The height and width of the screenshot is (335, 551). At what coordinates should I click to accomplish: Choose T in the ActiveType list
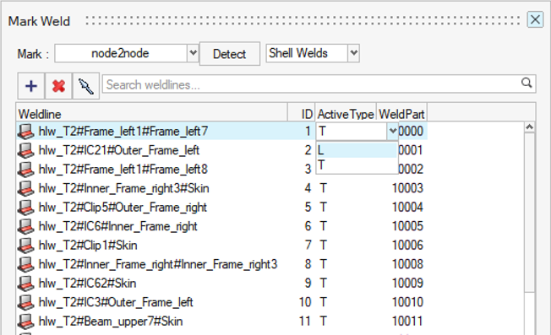(357, 165)
